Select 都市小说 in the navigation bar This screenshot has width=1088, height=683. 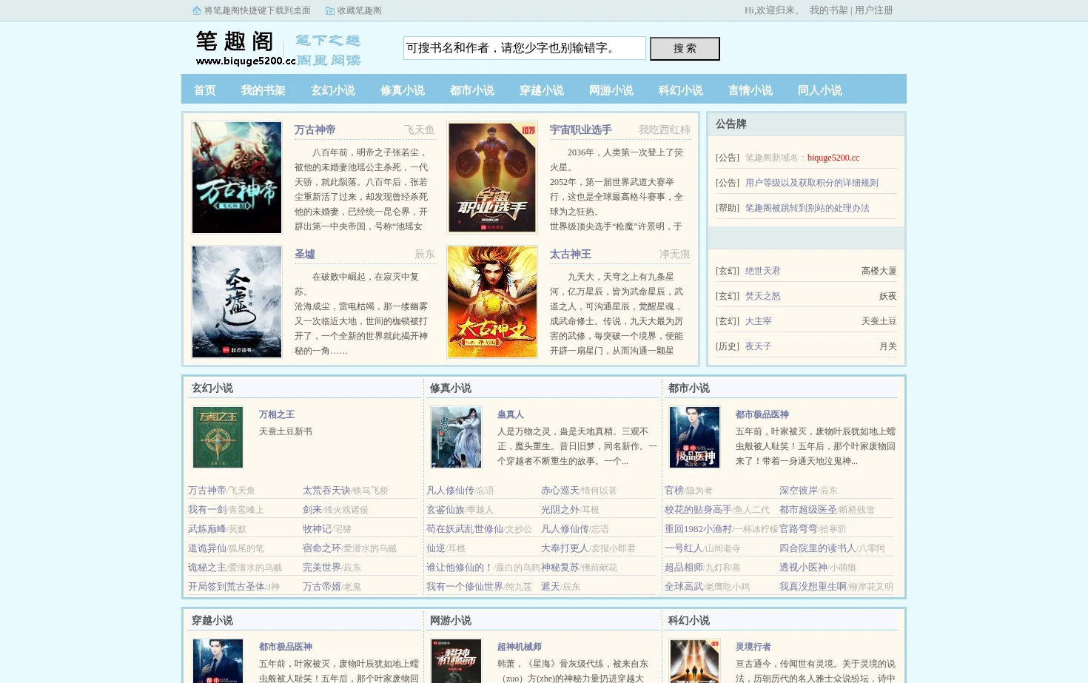(x=472, y=90)
